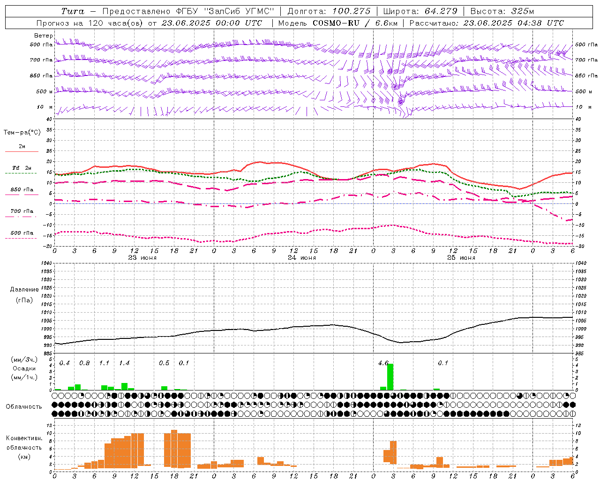Click the precipitation total "0.4"
The height and width of the screenshot is (480, 600).
pos(65,363)
